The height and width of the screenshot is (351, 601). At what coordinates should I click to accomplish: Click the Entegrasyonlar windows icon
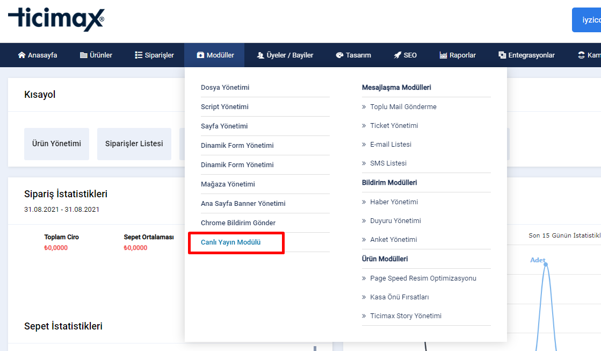[502, 55]
